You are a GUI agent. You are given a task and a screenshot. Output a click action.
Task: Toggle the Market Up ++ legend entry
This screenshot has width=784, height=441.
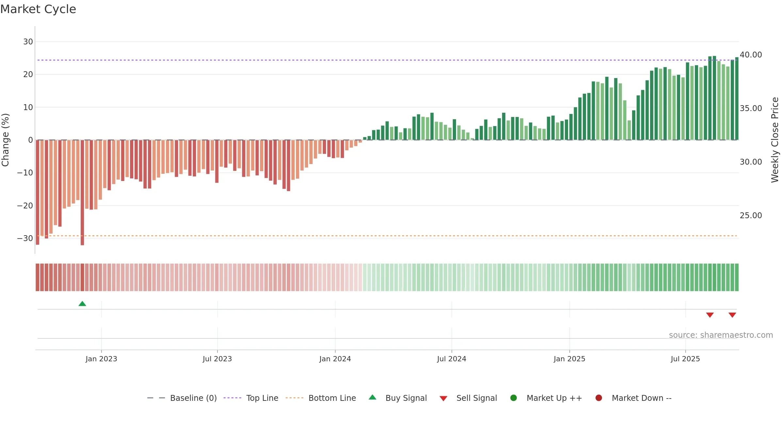[x=546, y=398]
